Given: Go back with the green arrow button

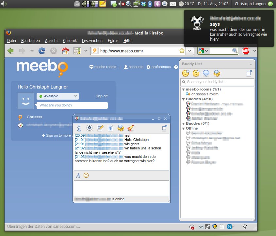Looking at the screenshot, I should pos(10,51).
